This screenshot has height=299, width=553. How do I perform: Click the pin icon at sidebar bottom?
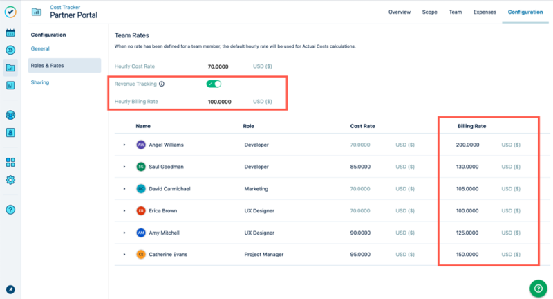[10, 289]
